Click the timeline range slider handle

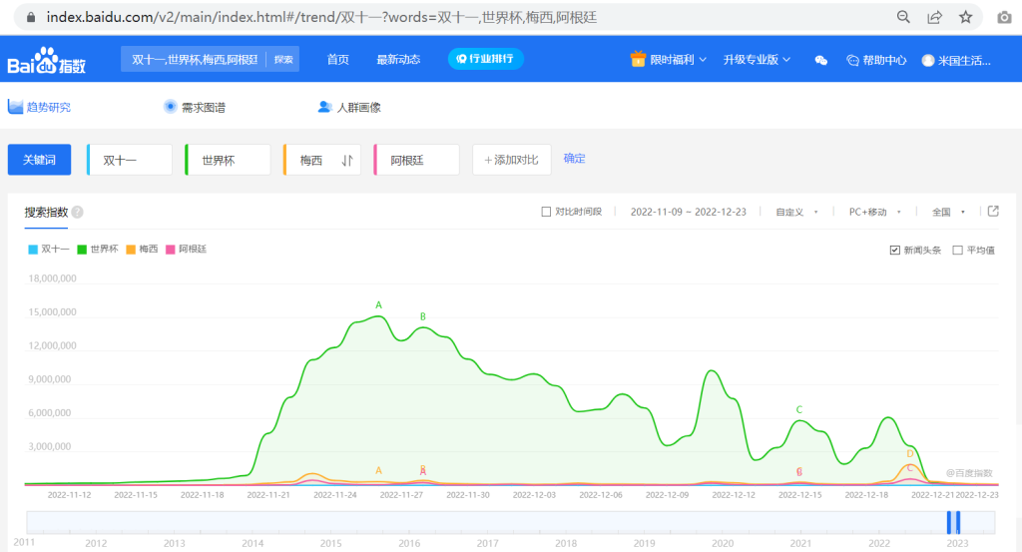pos(953,523)
